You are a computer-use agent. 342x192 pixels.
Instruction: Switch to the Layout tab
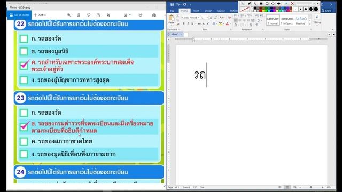point(221,11)
